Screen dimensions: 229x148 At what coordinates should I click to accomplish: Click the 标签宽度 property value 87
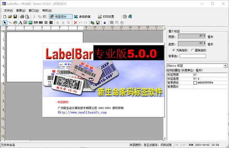210,75
